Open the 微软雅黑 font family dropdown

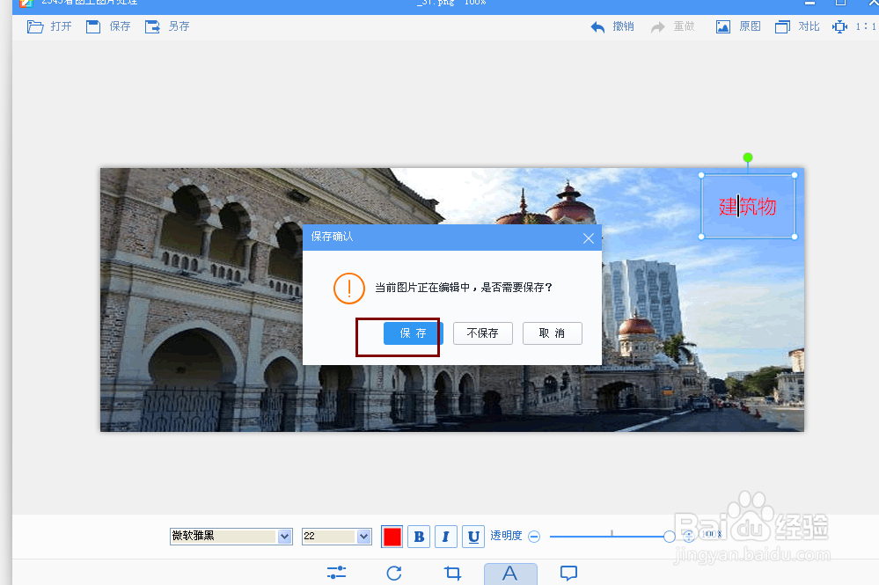click(231, 537)
